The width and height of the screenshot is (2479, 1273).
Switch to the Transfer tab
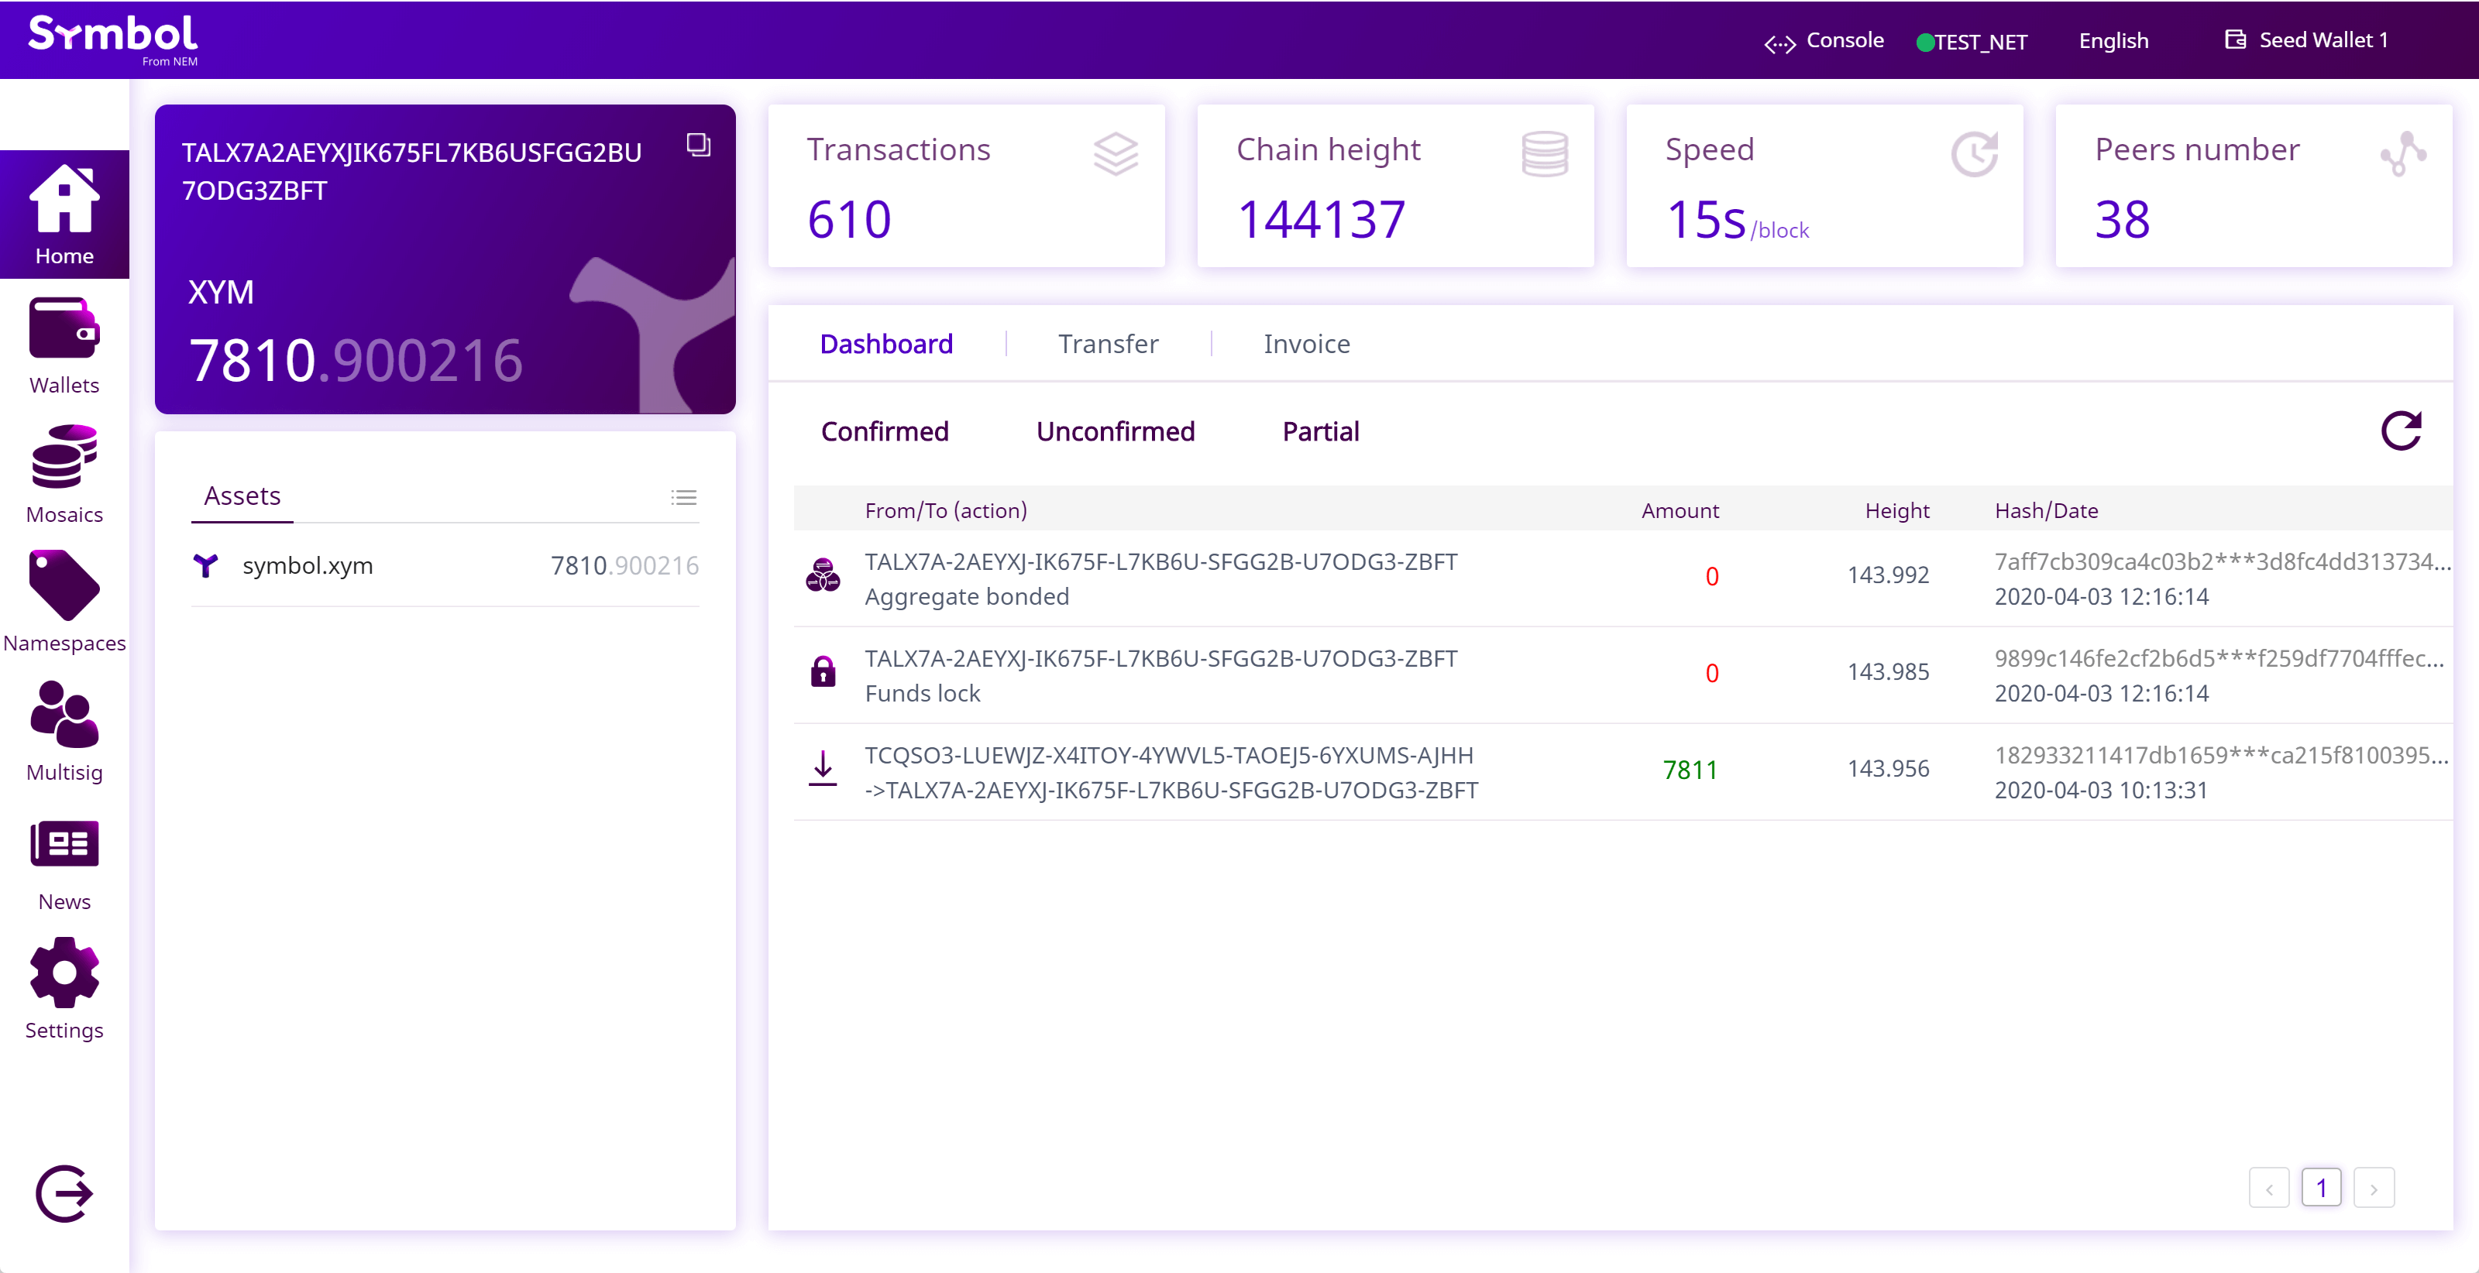(x=1108, y=344)
